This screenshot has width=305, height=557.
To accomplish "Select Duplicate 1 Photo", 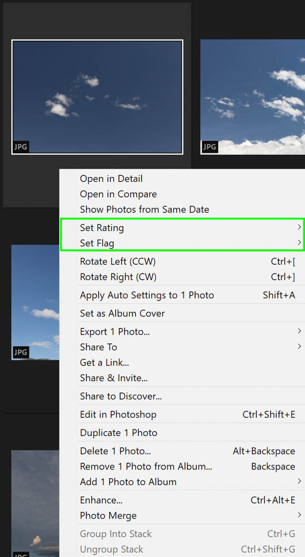I will pos(119,433).
